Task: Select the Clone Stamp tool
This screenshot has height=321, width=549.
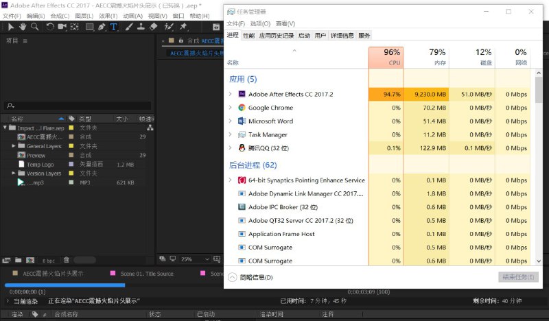Action: 141,27
